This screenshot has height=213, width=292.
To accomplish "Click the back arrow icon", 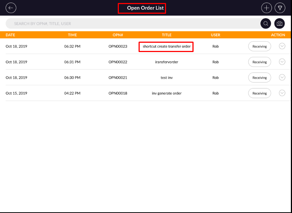I will pos(11,8).
